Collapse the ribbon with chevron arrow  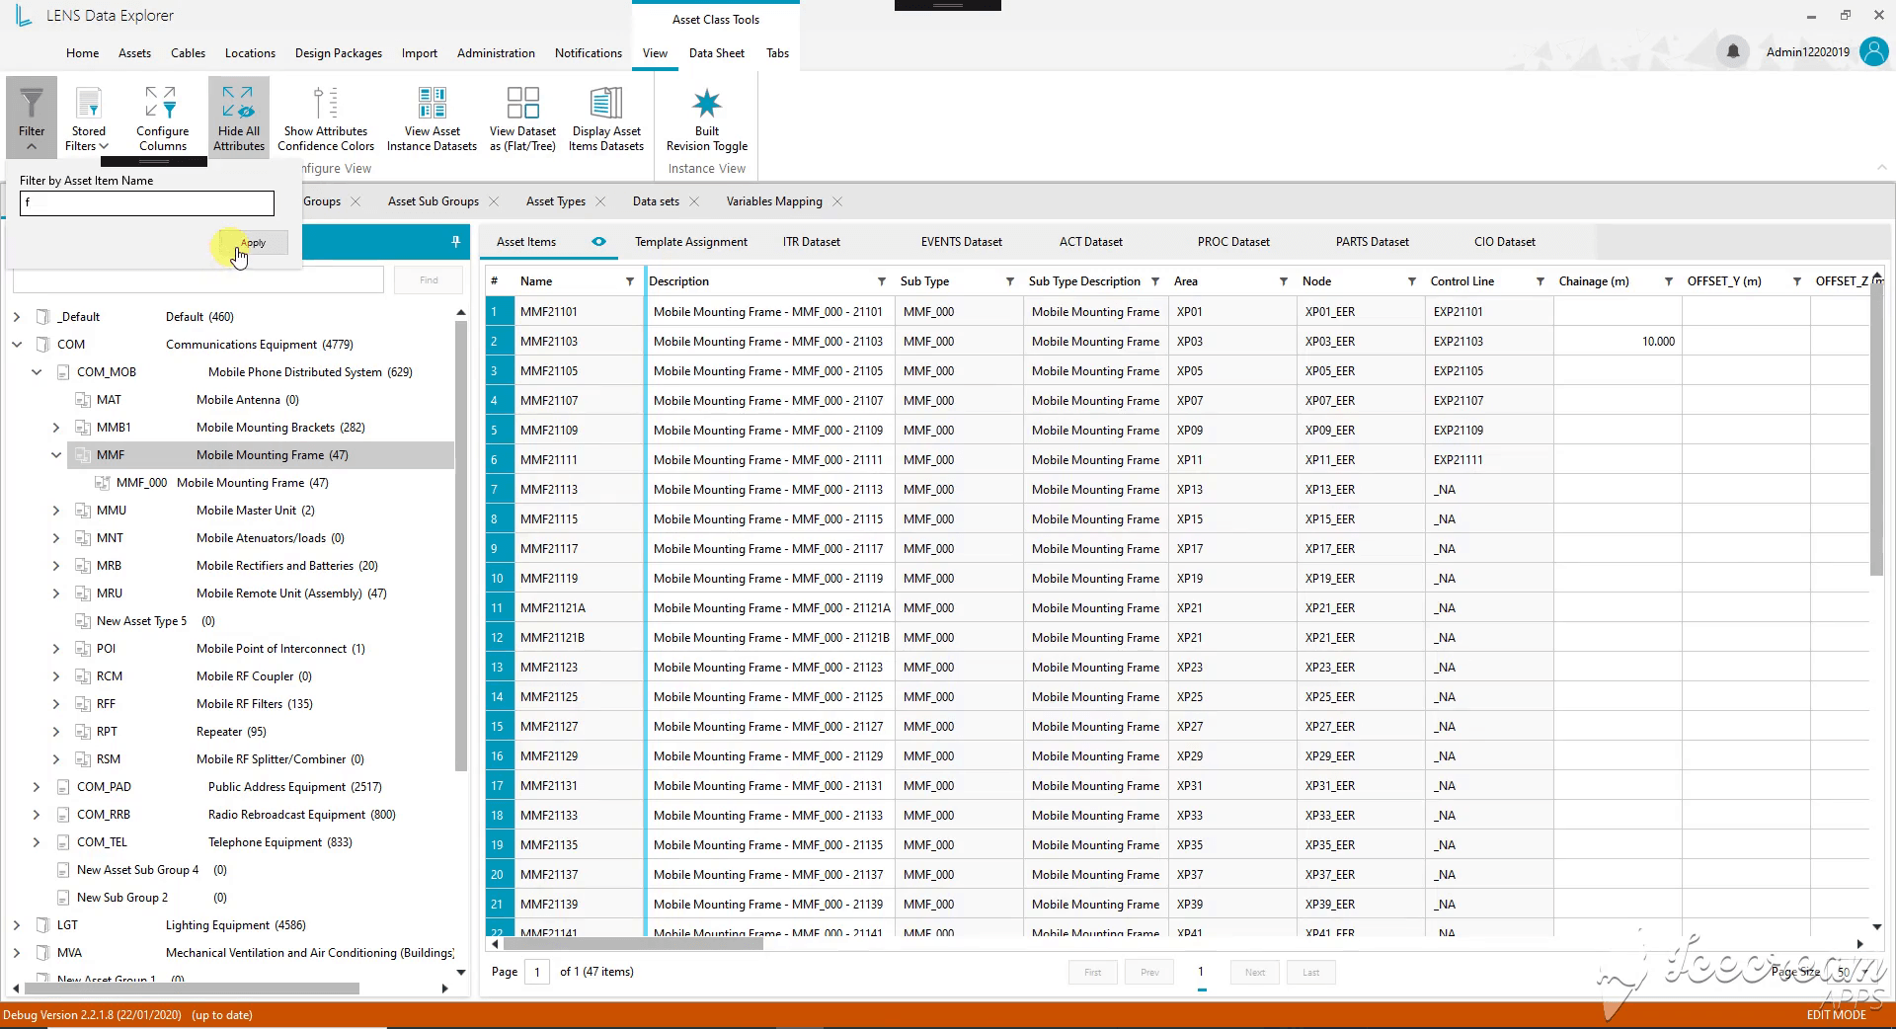point(1881,168)
